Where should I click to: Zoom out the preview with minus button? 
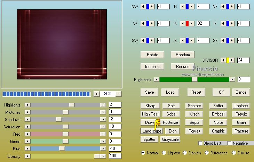[x=119, y=94]
